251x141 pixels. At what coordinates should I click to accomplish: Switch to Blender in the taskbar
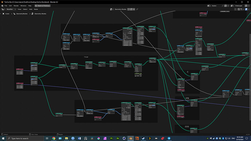(131, 138)
